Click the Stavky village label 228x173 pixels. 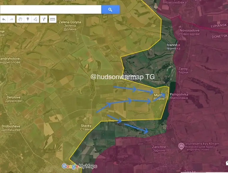click(86, 128)
